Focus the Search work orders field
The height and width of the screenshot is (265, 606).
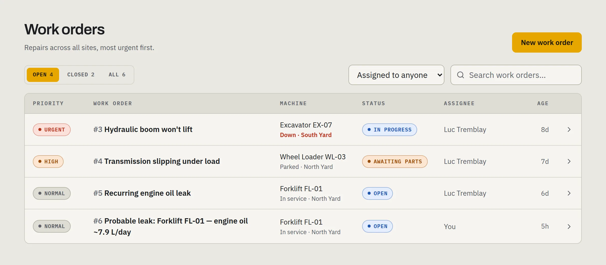pos(516,75)
